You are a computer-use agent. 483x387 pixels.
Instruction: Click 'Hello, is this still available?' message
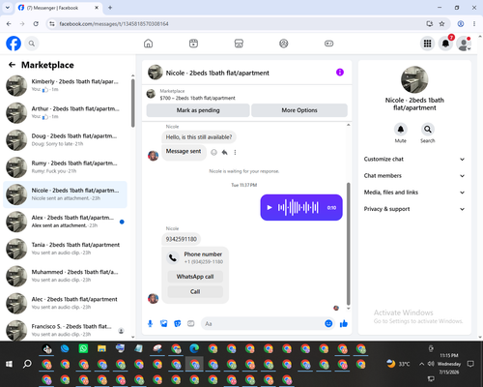[199, 137]
